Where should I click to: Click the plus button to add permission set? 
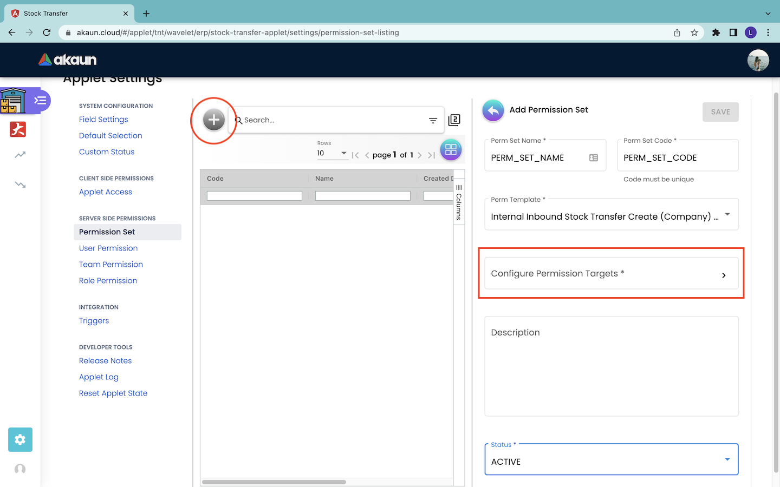[213, 120]
